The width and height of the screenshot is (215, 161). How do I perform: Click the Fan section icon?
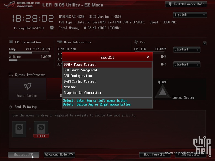[136, 42]
